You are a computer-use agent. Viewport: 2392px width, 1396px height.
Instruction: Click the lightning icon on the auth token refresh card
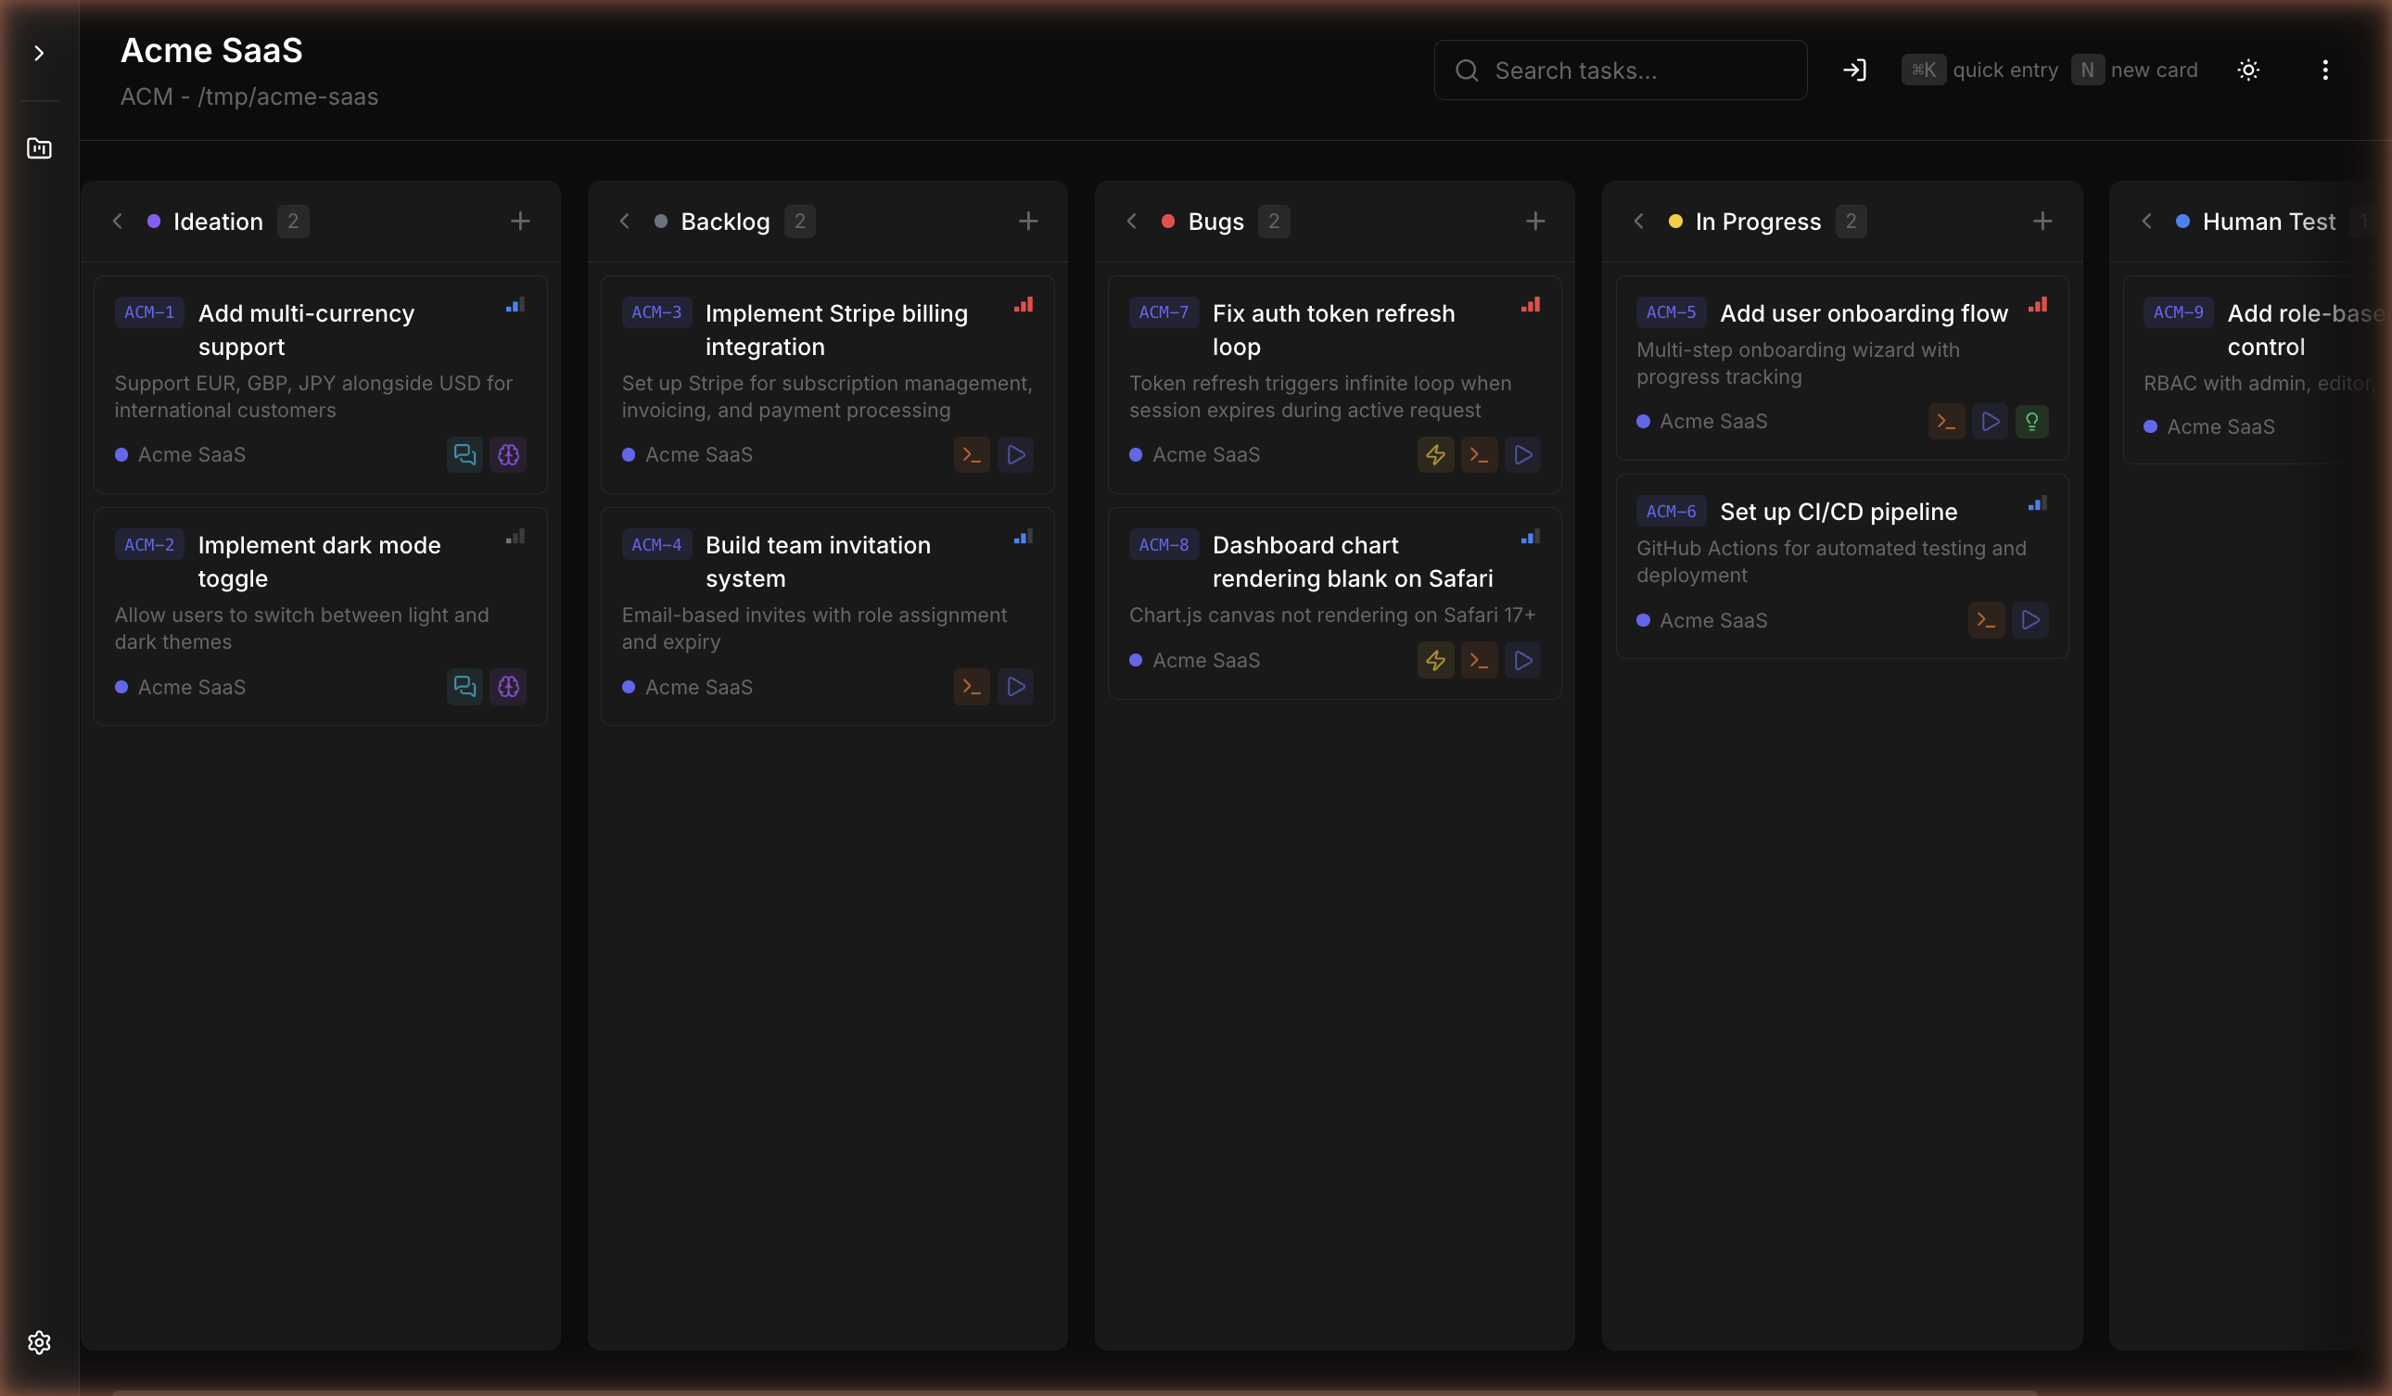pyautogui.click(x=1434, y=454)
